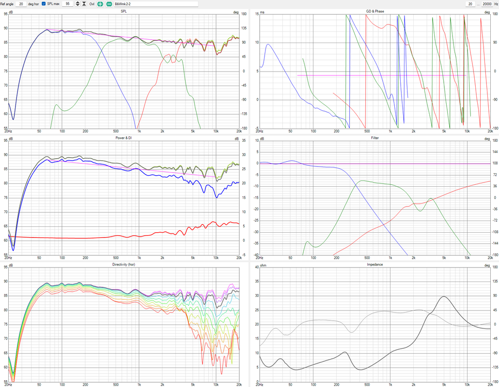Screen dimensions: 499x387
Task: Click inside the Impedance graph plot area
Action: coord(375,325)
